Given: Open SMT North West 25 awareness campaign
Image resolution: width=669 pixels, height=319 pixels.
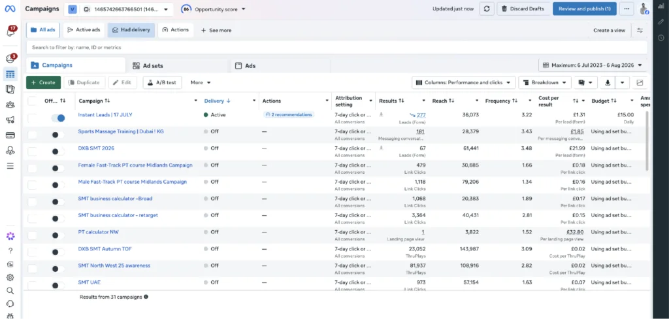Looking at the screenshot, I should point(114,265).
